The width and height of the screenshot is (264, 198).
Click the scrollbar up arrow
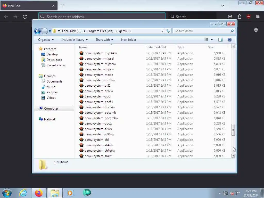tap(233, 46)
